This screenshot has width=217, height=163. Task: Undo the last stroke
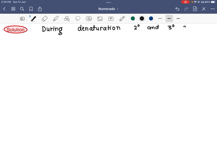click(x=177, y=9)
